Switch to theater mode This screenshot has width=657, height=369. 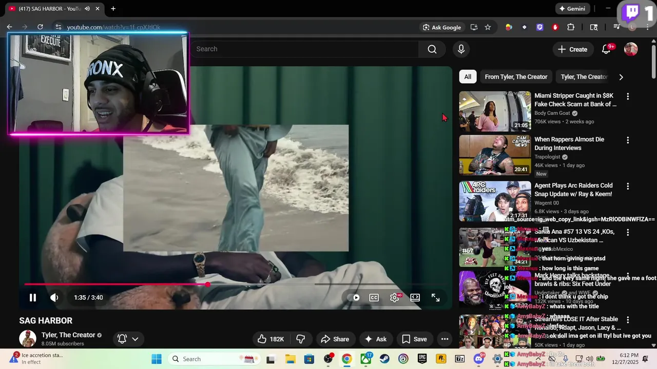pyautogui.click(x=415, y=297)
